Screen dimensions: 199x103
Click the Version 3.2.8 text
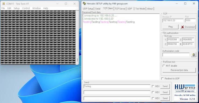tap(187, 99)
